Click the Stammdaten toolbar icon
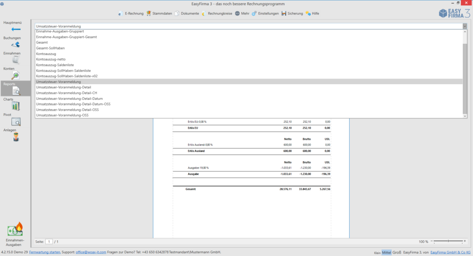Screen dimensions: 473x256 tap(149, 13)
